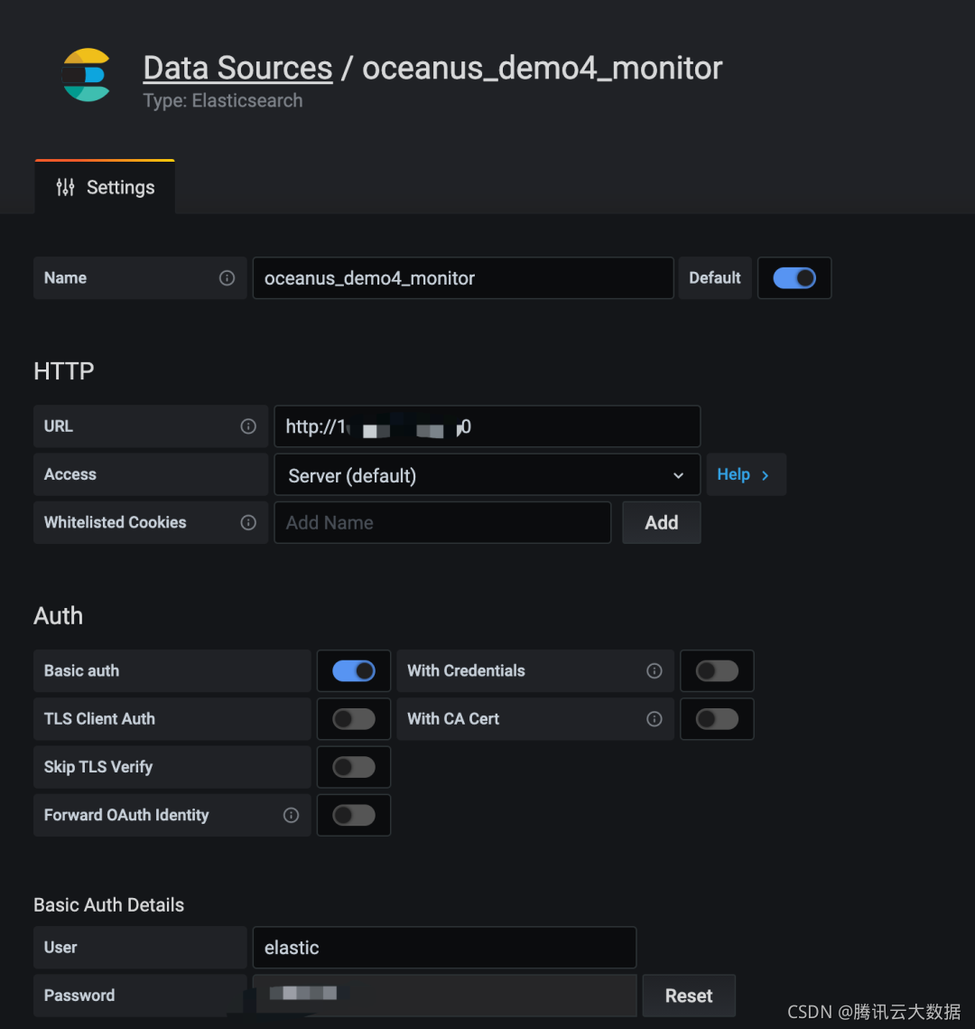Image resolution: width=975 pixels, height=1029 pixels.
Task: Click the With Credentials info icon
Action: (x=654, y=670)
